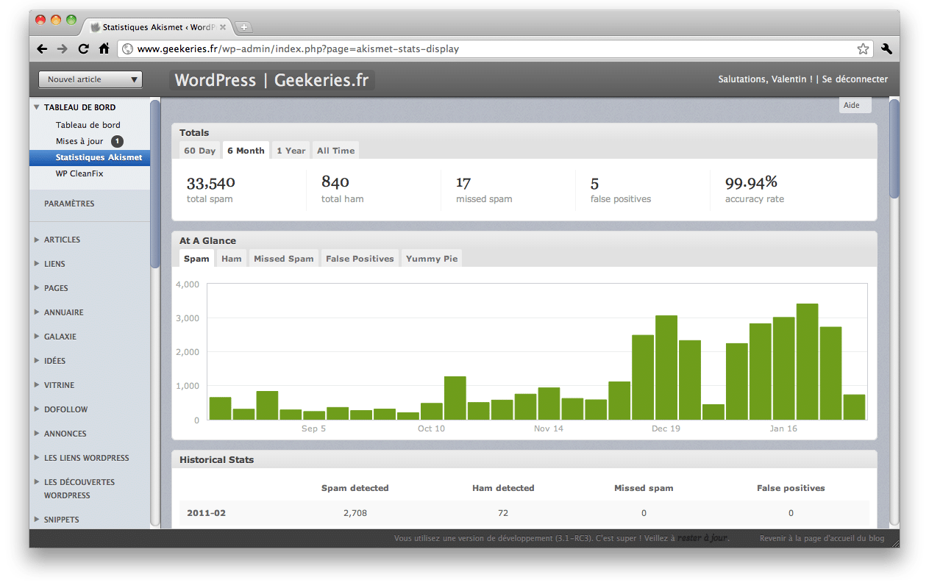
Task: Click the 'rester à jour' update link
Action: click(702, 538)
